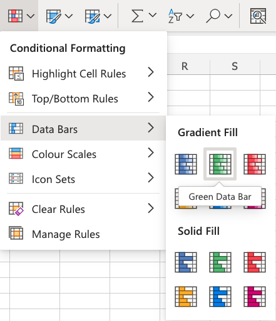Apply the solid fill orange data bar
Screen dimensions: 276x321
pos(186,297)
